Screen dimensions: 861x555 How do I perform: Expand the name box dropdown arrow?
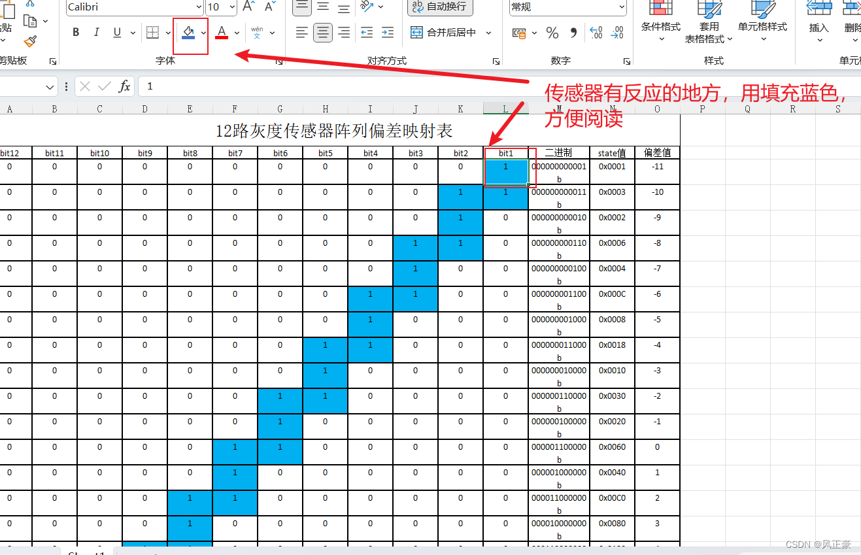pos(51,86)
